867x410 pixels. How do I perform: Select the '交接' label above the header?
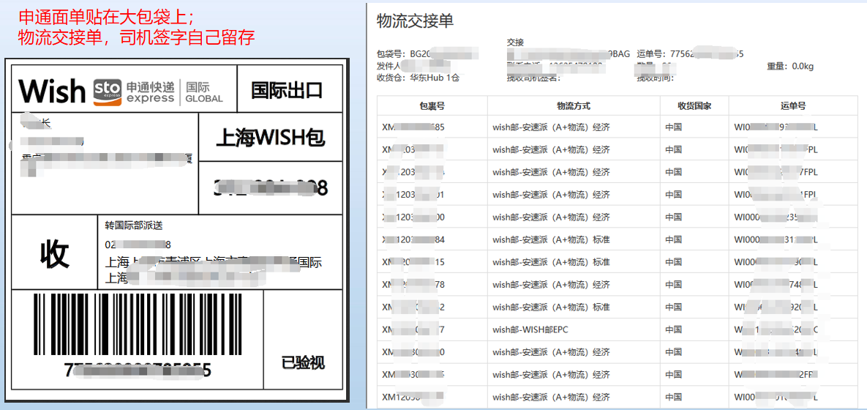(x=515, y=42)
